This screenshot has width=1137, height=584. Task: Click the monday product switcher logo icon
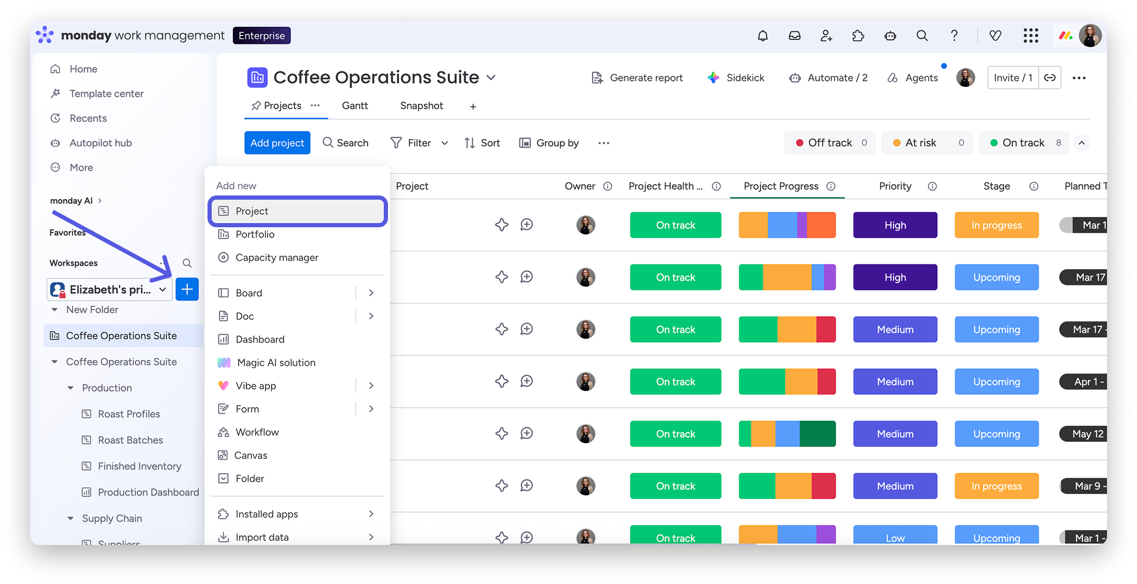1065,36
